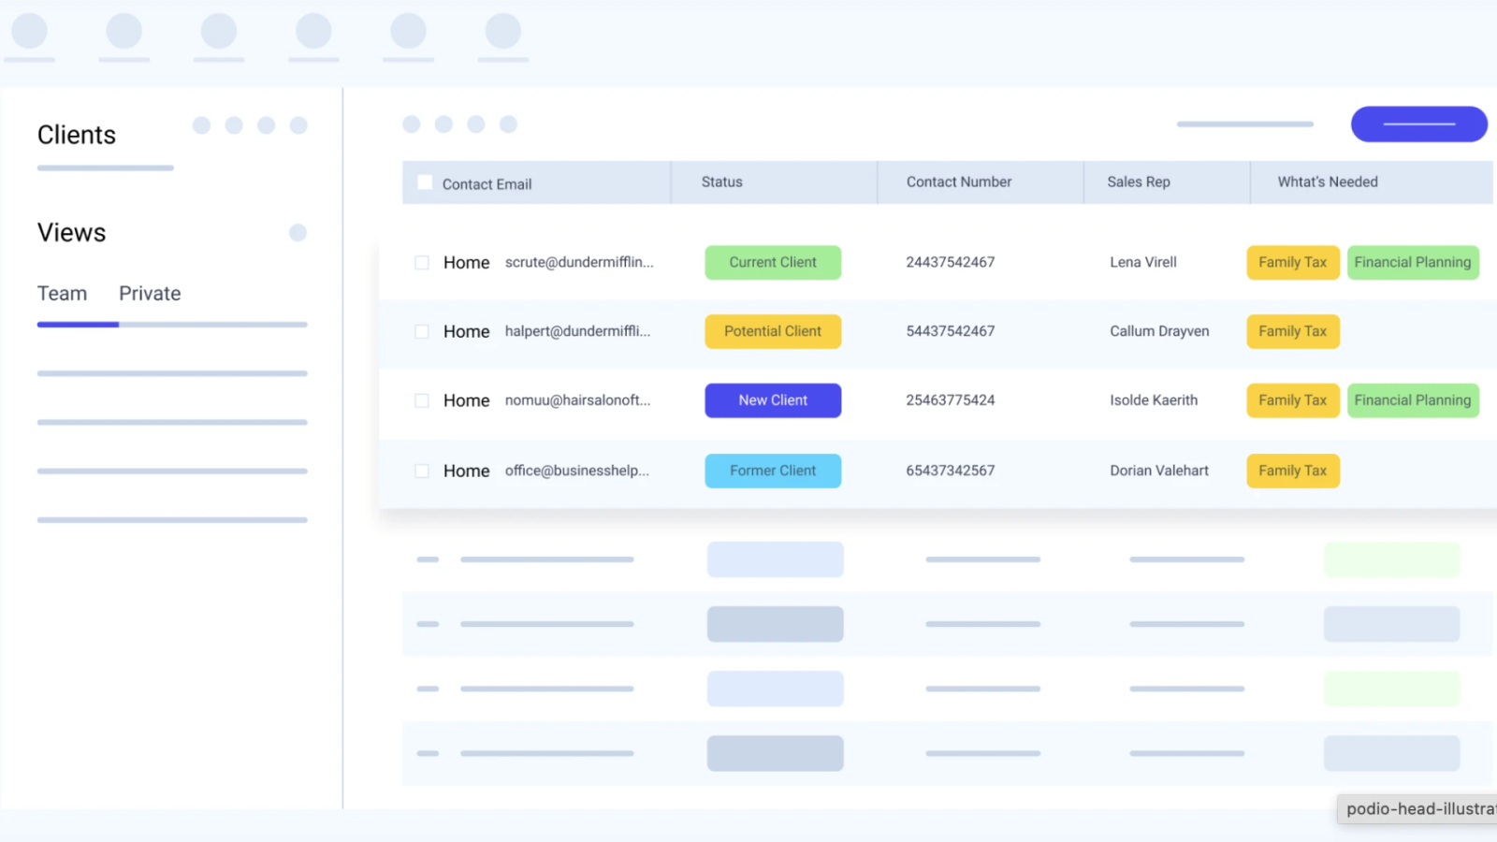The height and width of the screenshot is (842, 1497).
Task: Sort by the What's Needed column header
Action: point(1328,181)
